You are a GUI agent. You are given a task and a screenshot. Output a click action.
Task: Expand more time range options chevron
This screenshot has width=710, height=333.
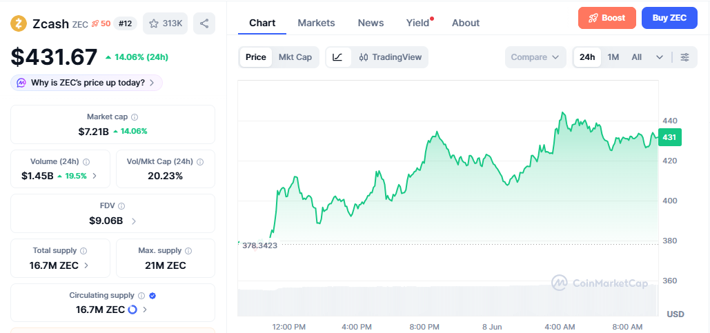[x=660, y=57]
